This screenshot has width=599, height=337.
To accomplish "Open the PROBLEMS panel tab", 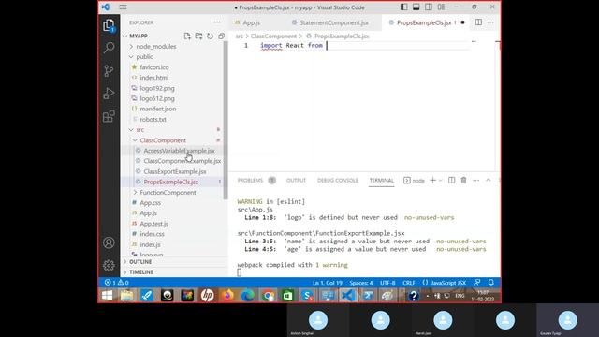I will [x=250, y=181].
